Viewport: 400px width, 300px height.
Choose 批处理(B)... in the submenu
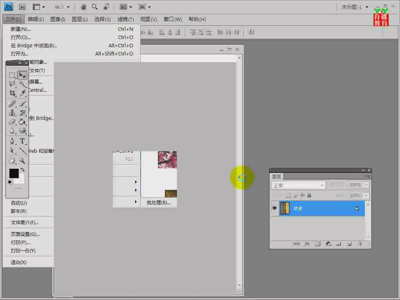[x=159, y=203]
